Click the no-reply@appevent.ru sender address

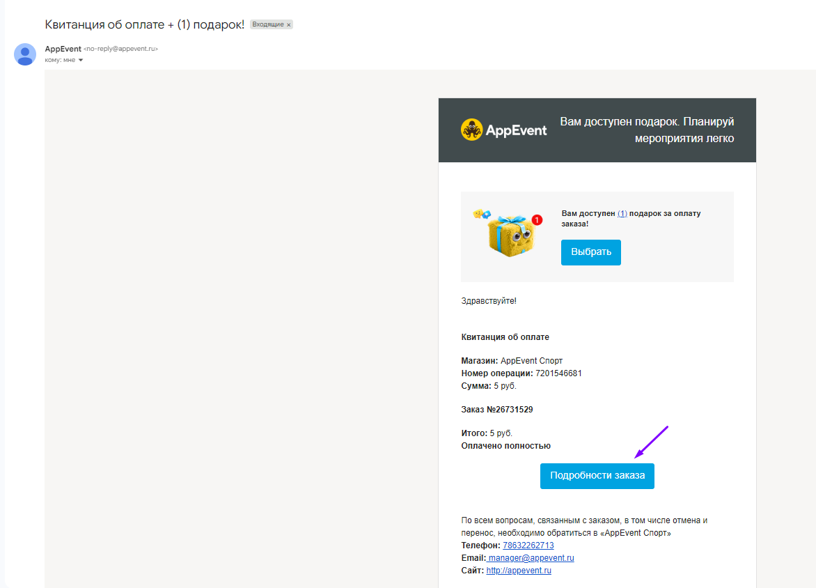point(121,49)
